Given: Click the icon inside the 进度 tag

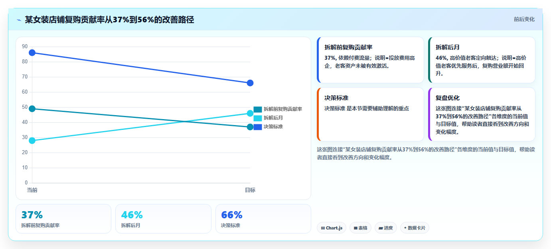Looking at the screenshot, I should 381,228.
